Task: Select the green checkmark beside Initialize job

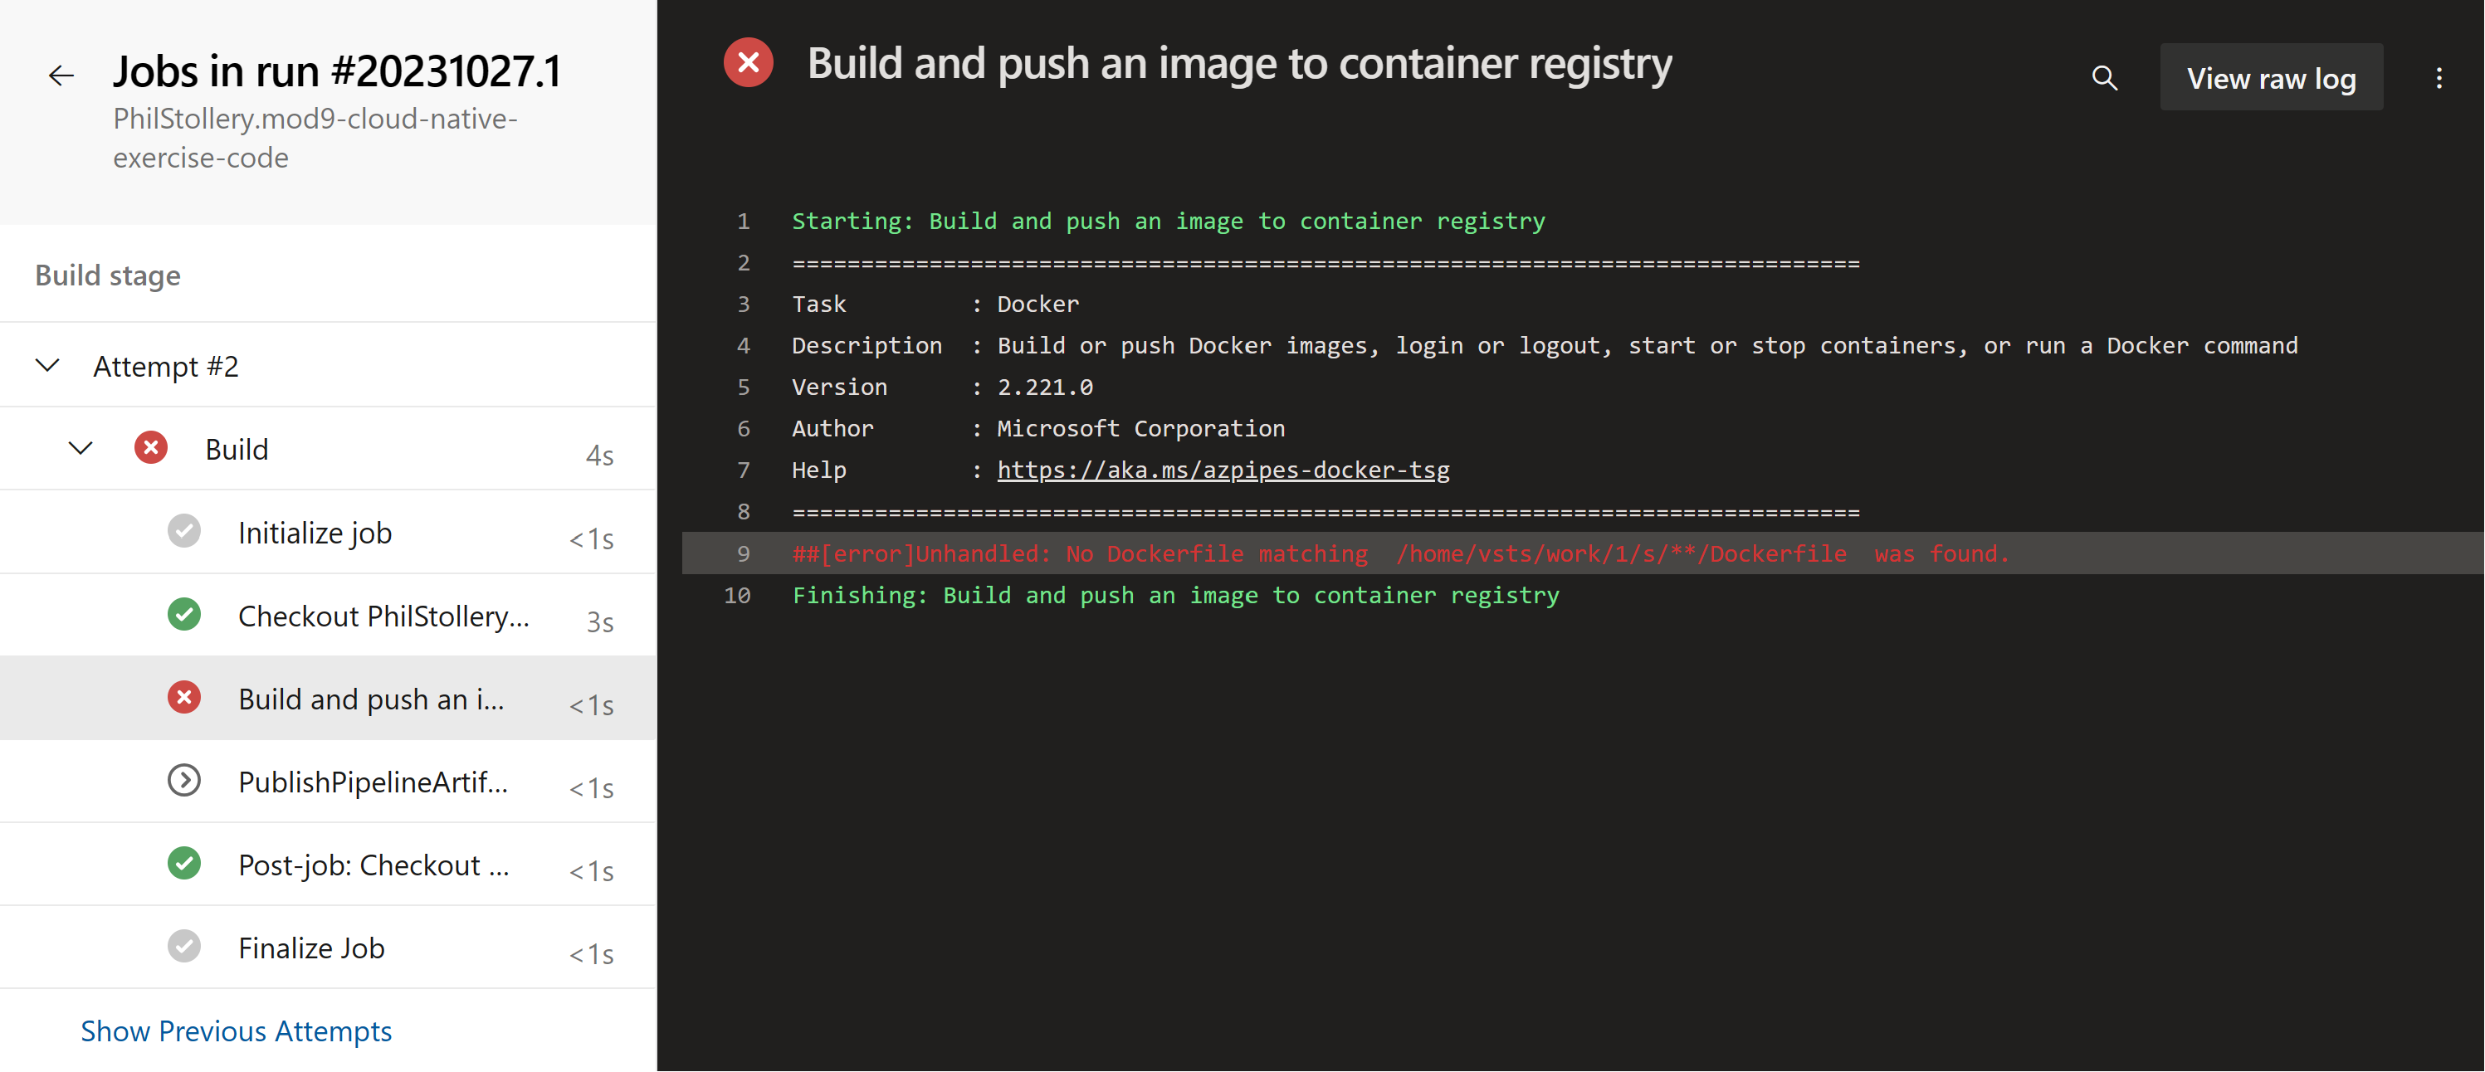Action: (184, 531)
